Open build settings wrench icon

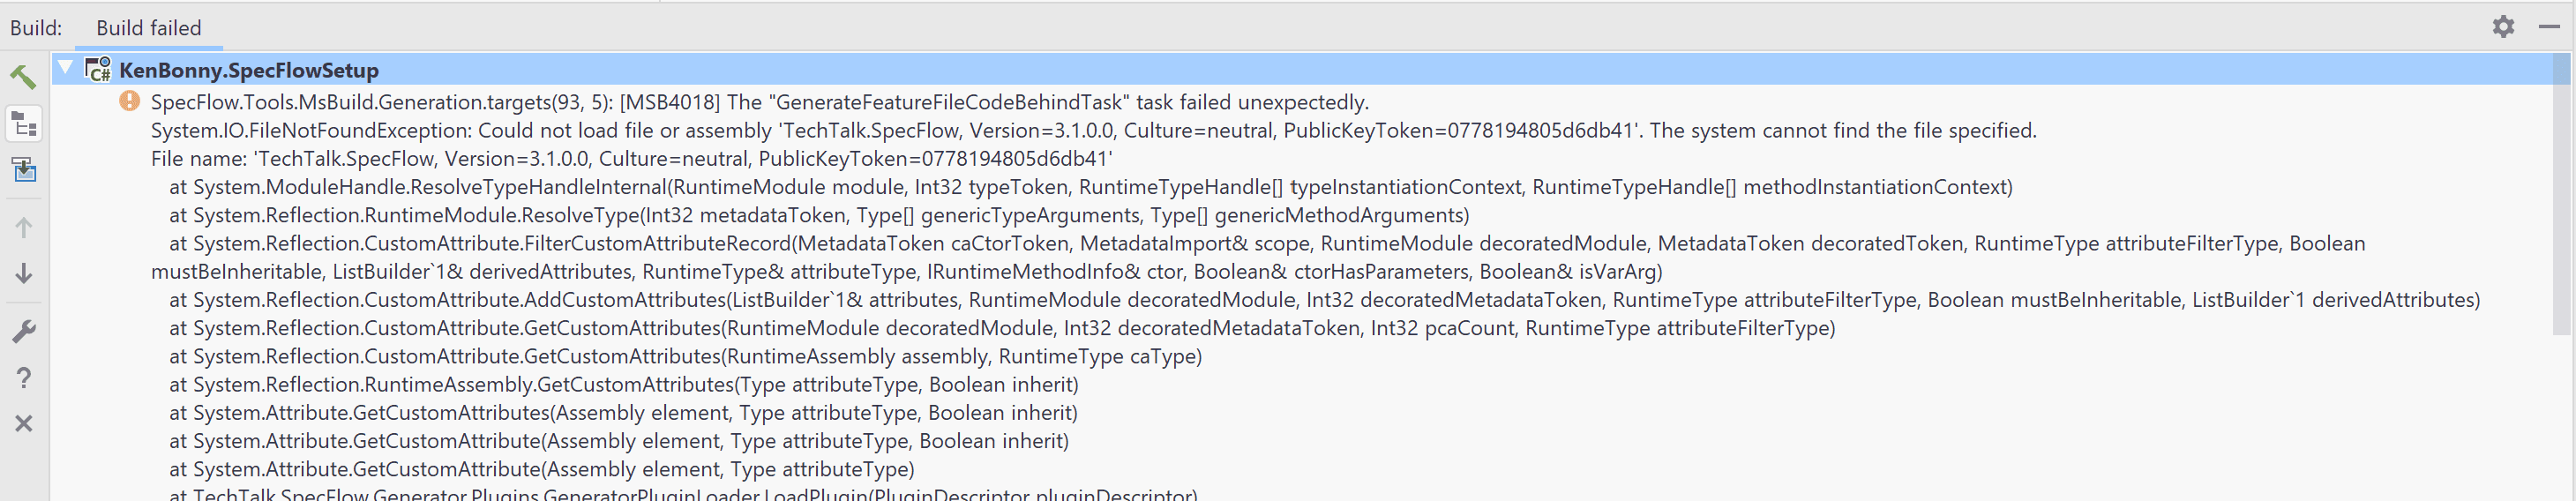click(x=24, y=331)
